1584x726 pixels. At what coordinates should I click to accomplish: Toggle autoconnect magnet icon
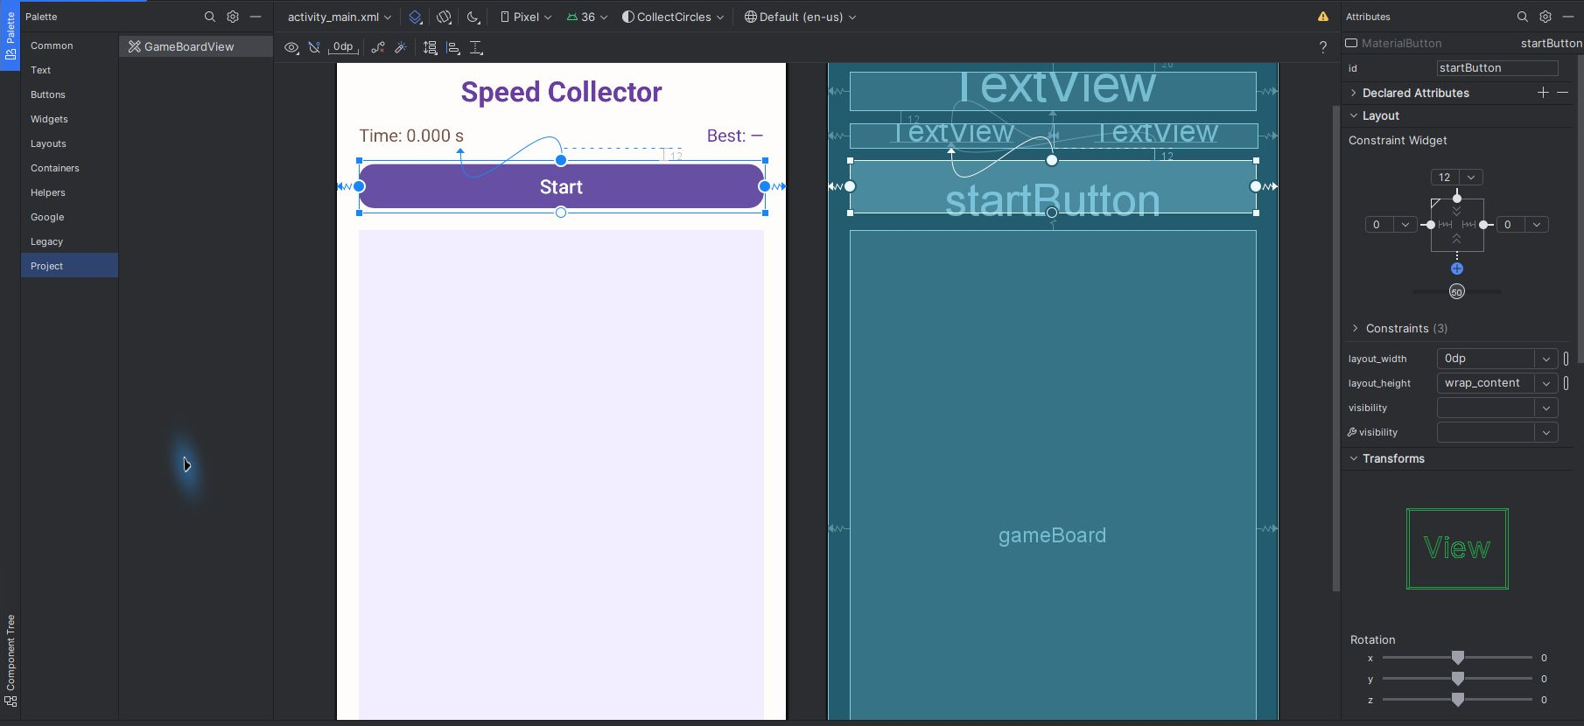pos(314,47)
